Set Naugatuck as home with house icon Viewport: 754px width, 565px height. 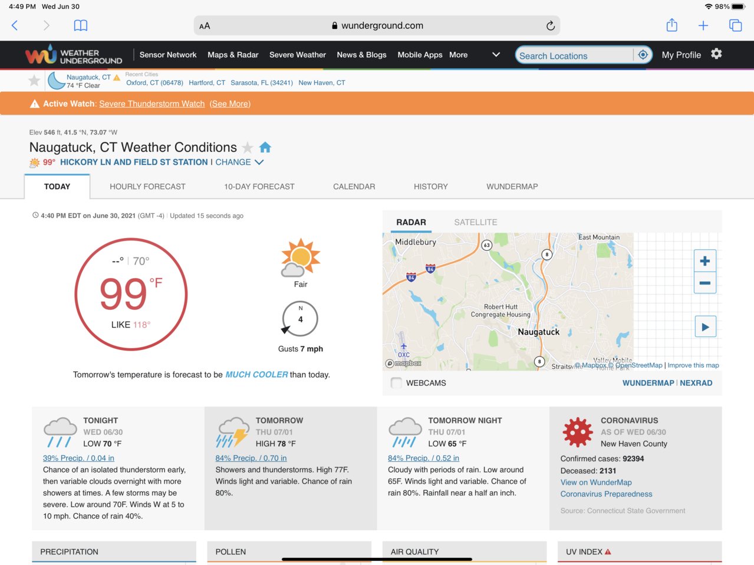click(265, 147)
